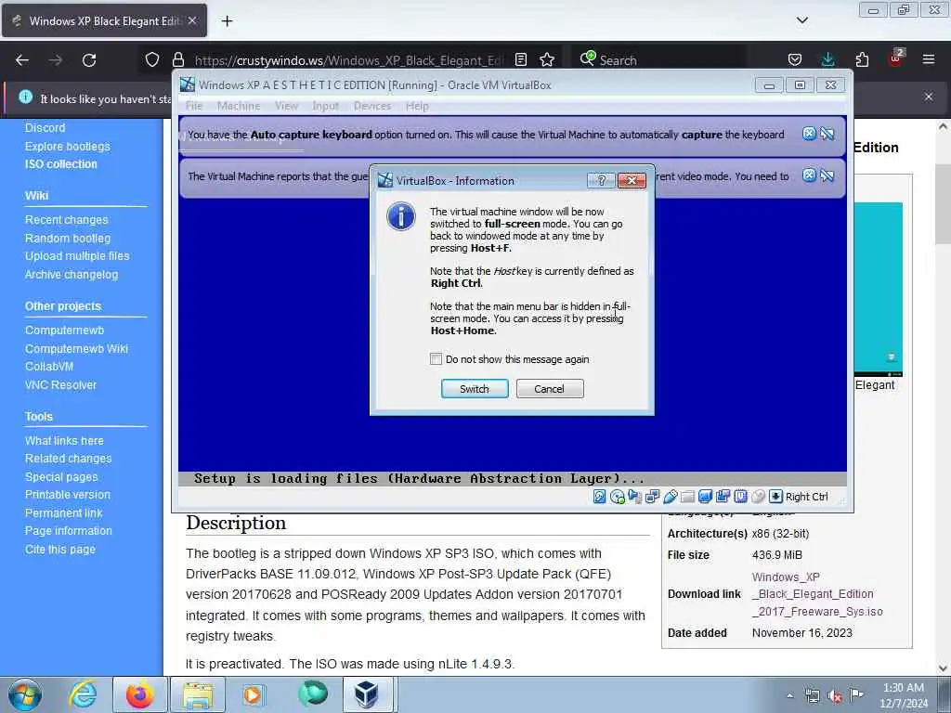Close the Windows XP Black Elegant tab
This screenshot has width=951, height=713.
191,20
